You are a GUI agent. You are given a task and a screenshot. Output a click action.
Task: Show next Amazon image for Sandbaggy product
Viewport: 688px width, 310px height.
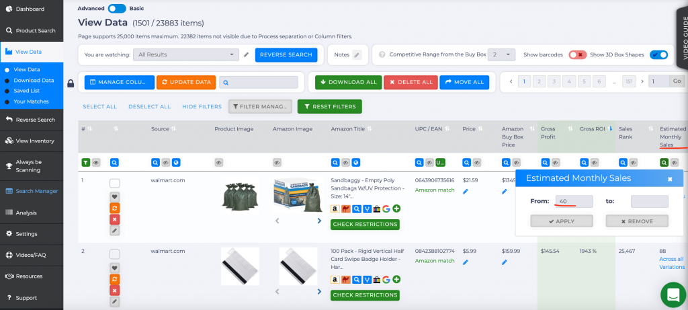[x=319, y=221]
